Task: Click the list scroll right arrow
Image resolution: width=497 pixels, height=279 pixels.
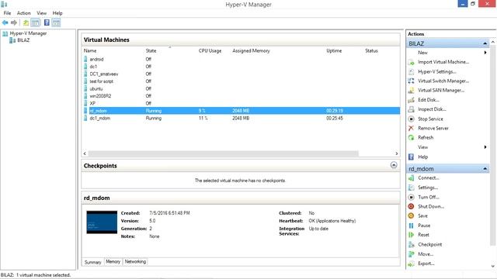Action: [397, 153]
